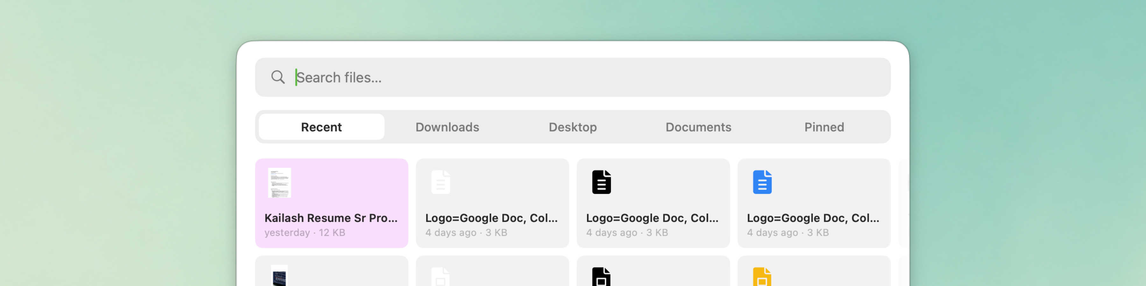Screen dimensions: 1146x286
Task: Open the Downloads tab
Action: [447, 127]
